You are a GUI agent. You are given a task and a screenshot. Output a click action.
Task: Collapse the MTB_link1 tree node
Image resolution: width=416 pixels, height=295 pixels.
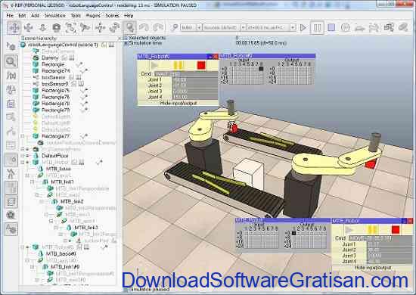(32, 182)
